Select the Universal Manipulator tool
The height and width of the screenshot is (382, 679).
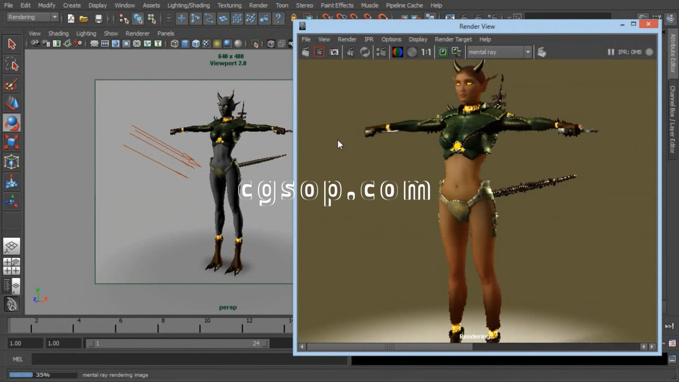pyautogui.click(x=12, y=162)
